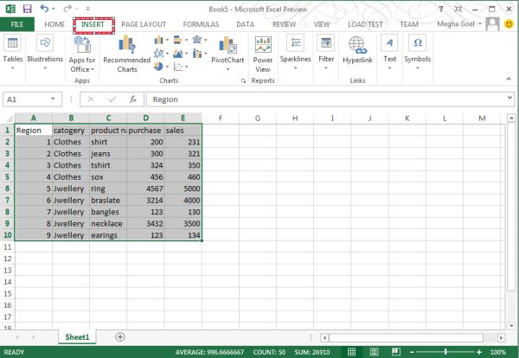
Task: Select the Sheet1 tab
Action: [x=77, y=337]
